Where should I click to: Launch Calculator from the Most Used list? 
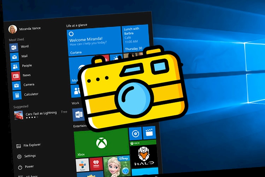26,95
